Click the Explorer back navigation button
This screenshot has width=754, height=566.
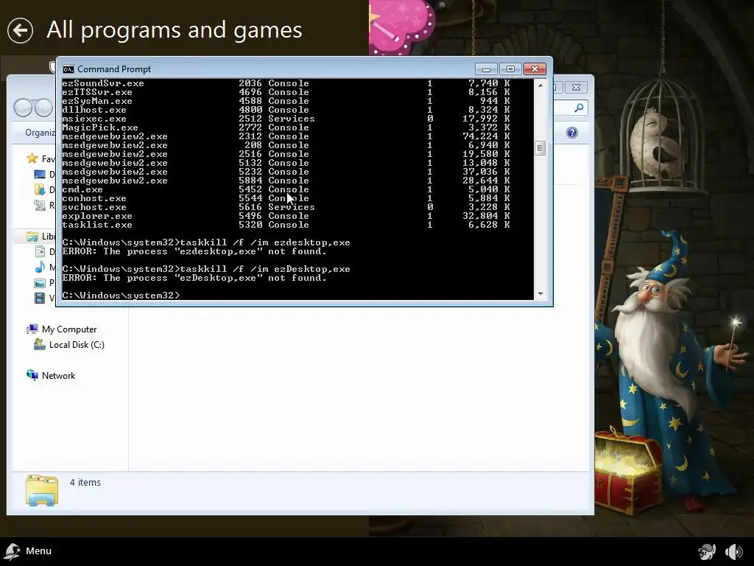(x=23, y=108)
